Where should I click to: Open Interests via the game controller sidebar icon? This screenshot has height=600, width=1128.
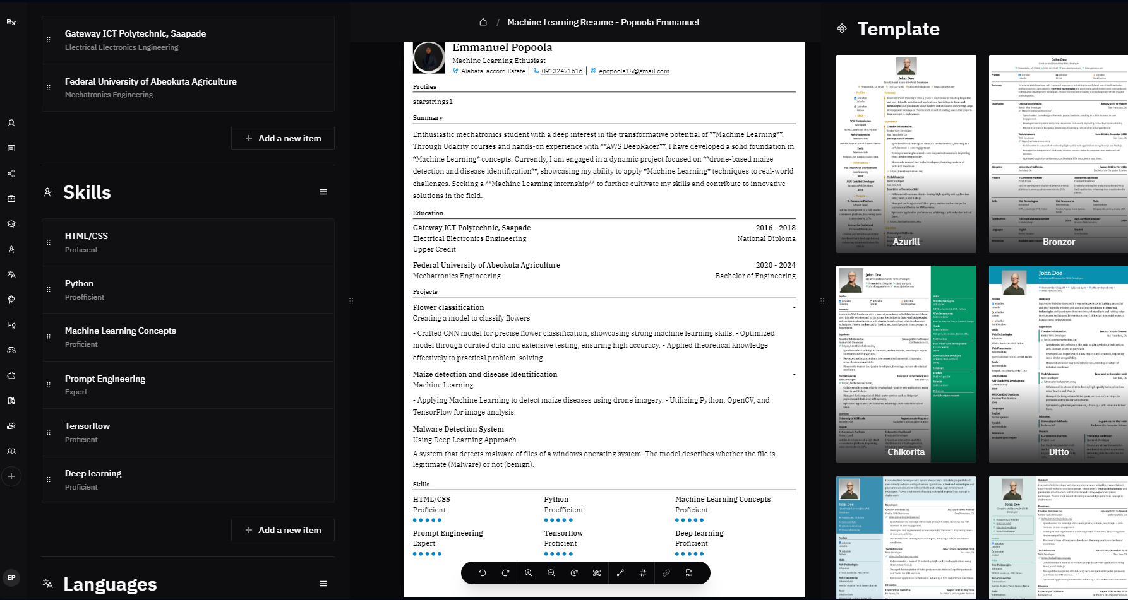pos(11,350)
